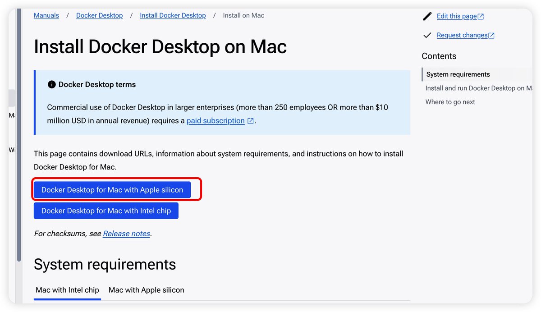Open the Install Docker Desktop breadcrumb

pos(173,15)
